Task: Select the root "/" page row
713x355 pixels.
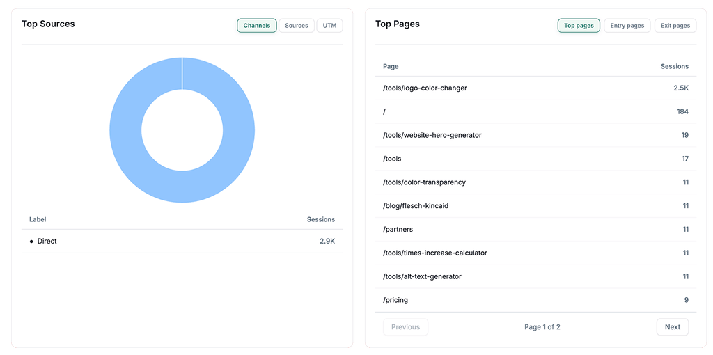Action: 535,112
